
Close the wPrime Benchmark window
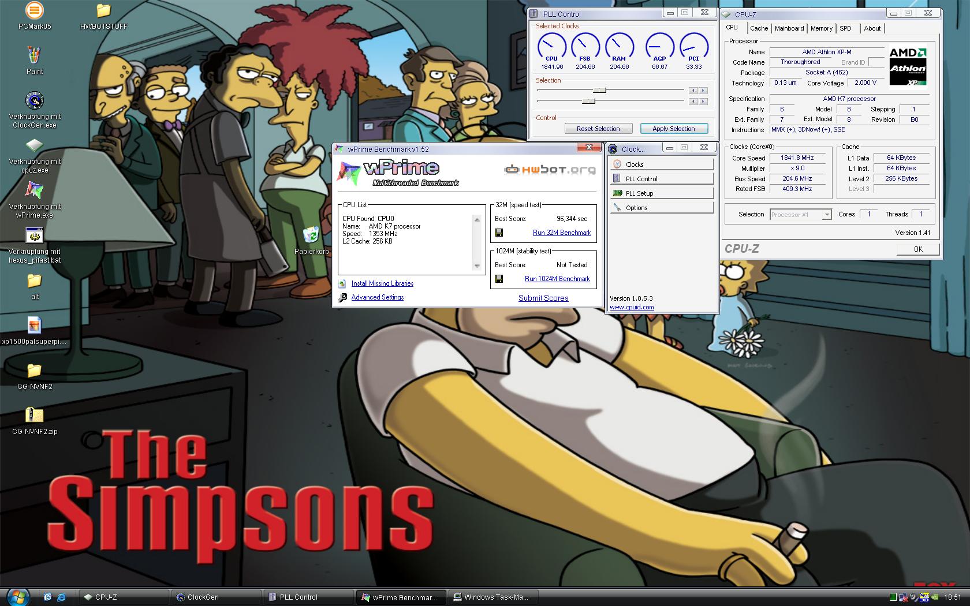590,148
